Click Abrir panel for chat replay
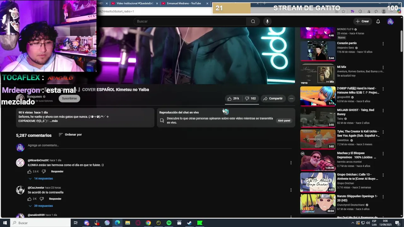This screenshot has width=404, height=227. click(x=284, y=120)
